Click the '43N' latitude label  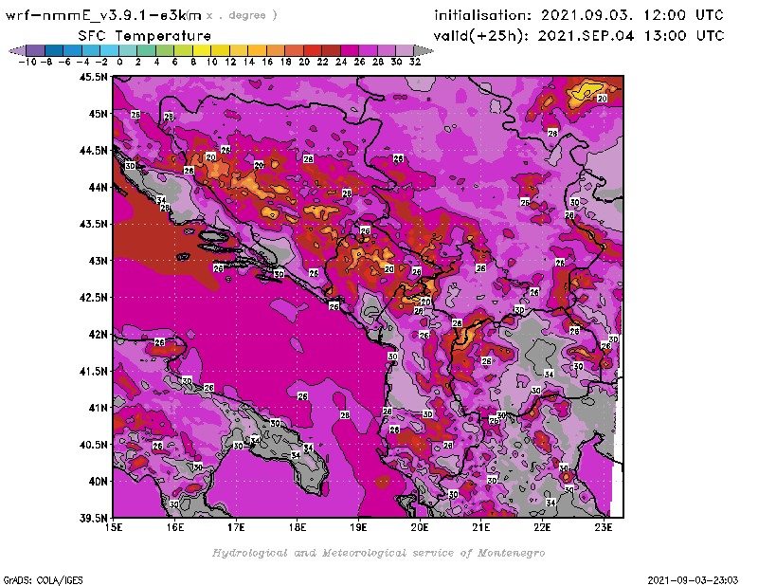coord(98,261)
